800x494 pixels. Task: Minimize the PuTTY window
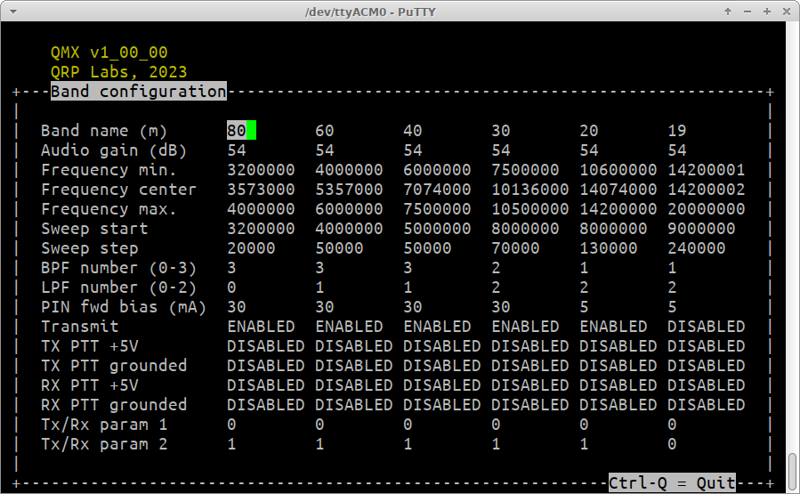coord(747,11)
